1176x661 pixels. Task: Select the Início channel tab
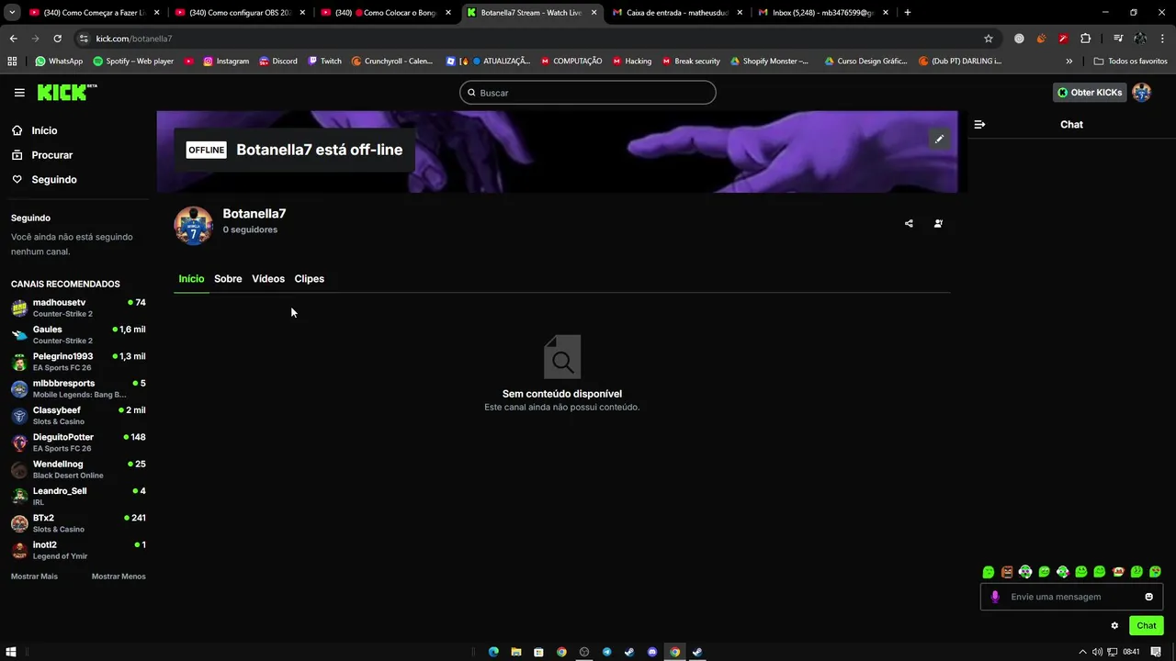191,279
